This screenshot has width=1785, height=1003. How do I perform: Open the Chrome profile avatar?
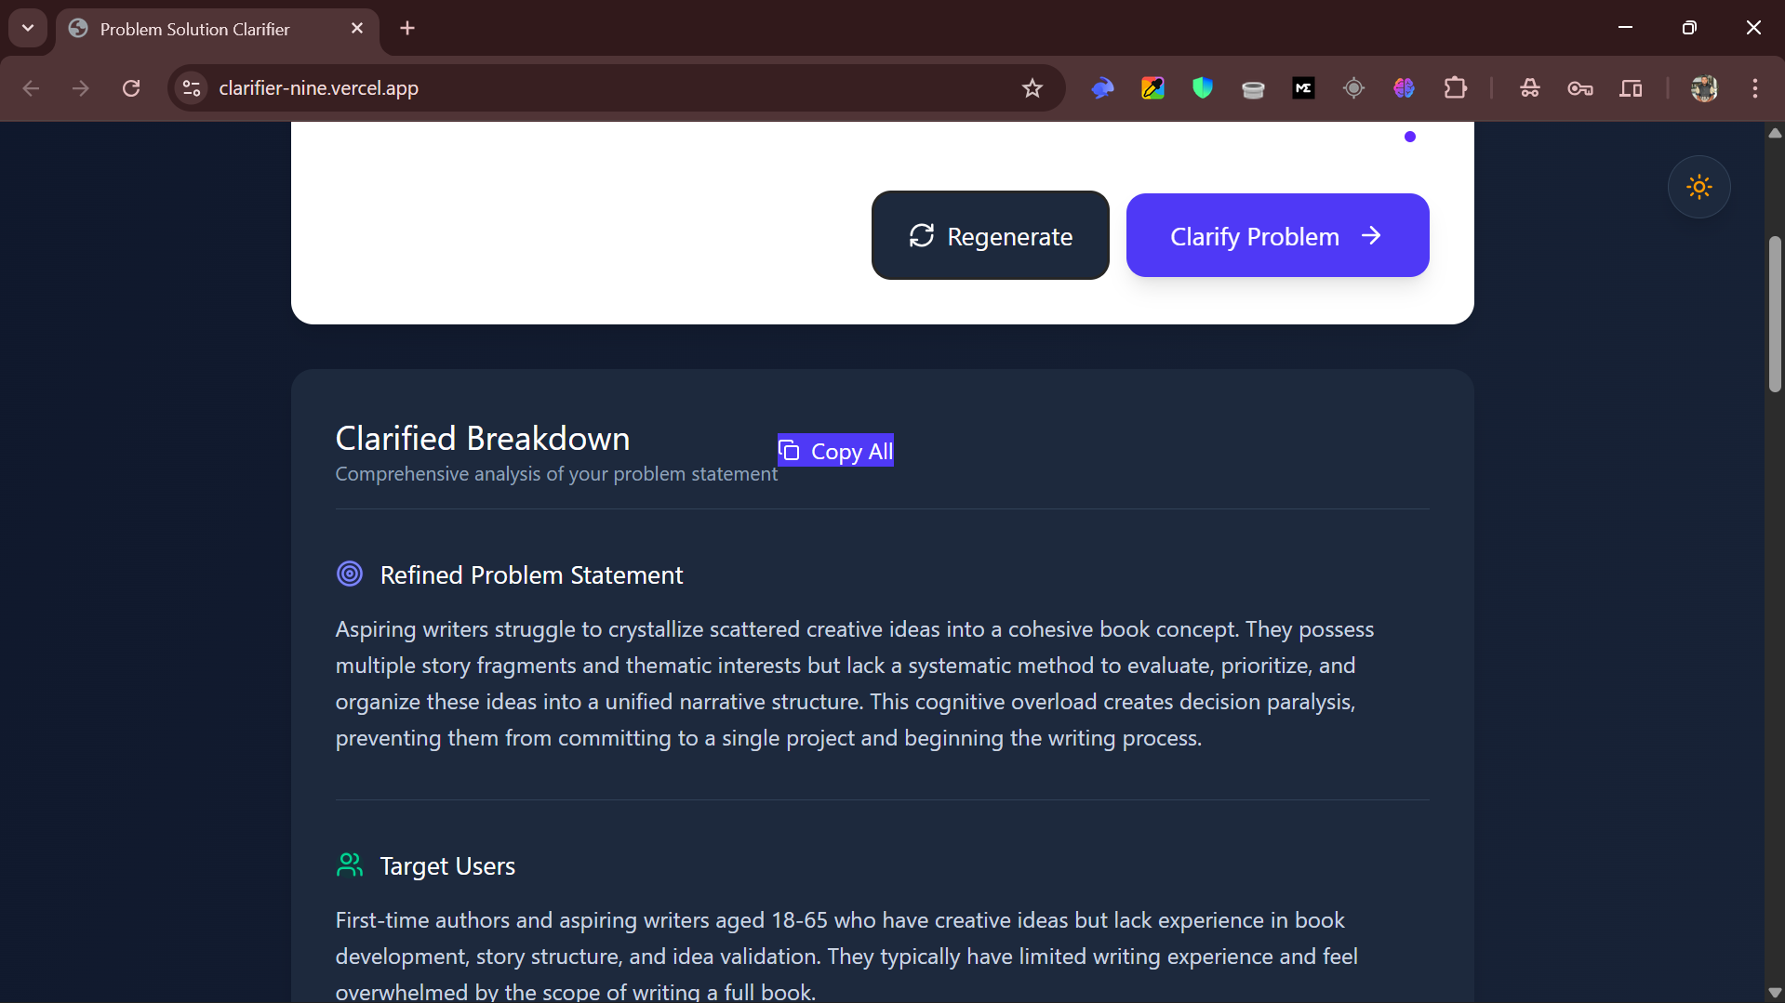point(1704,88)
